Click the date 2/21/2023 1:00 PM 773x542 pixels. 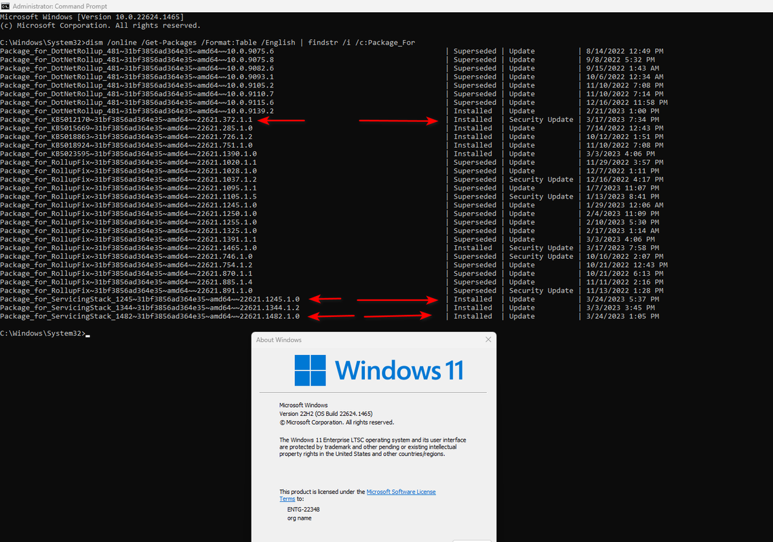coord(622,111)
